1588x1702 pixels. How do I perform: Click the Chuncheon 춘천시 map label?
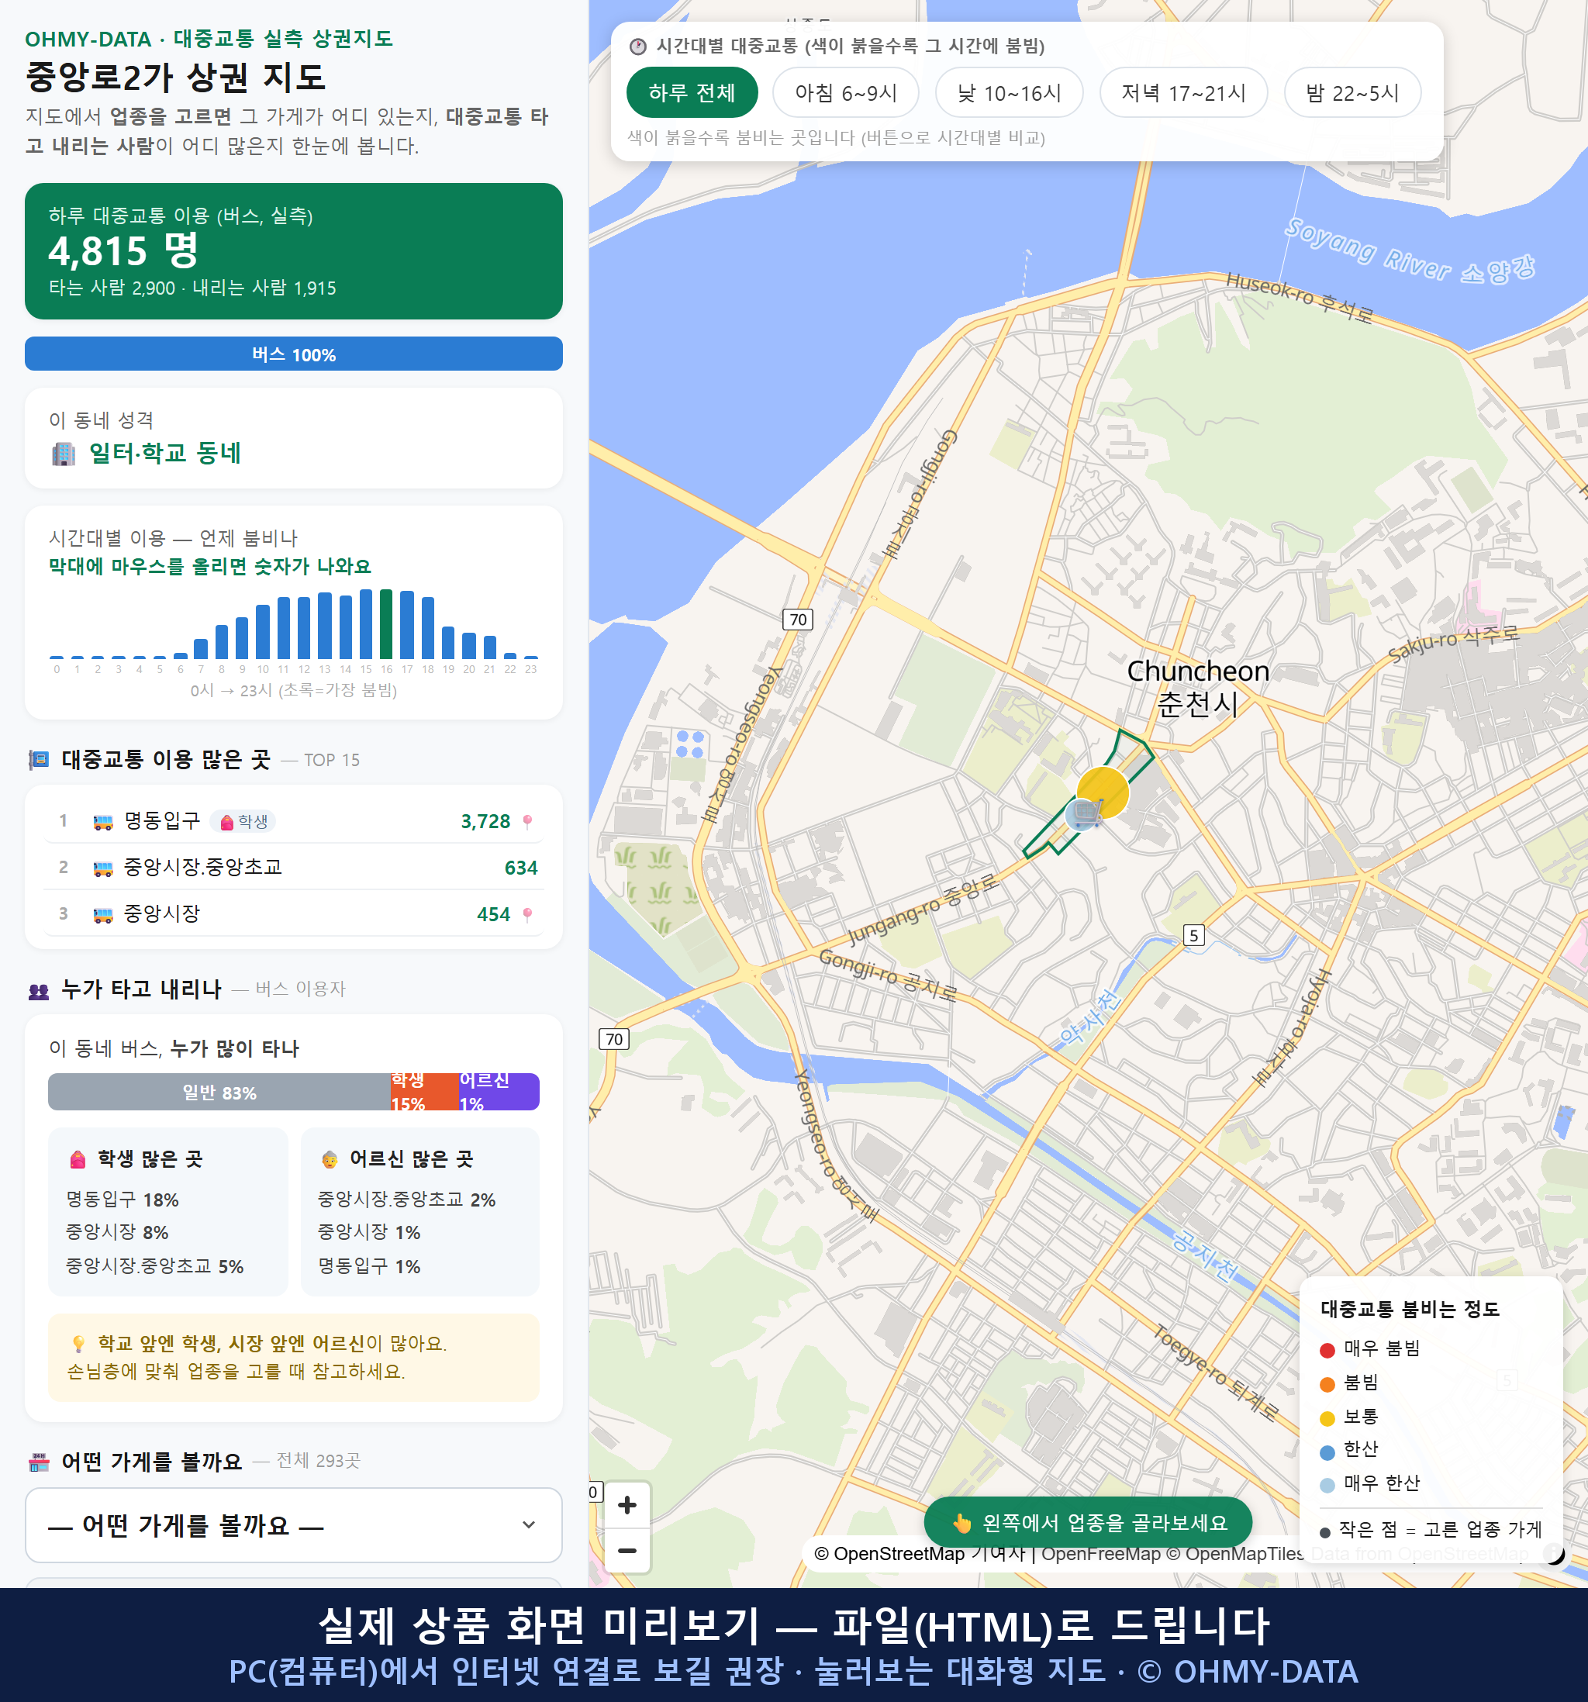pos(1198,688)
